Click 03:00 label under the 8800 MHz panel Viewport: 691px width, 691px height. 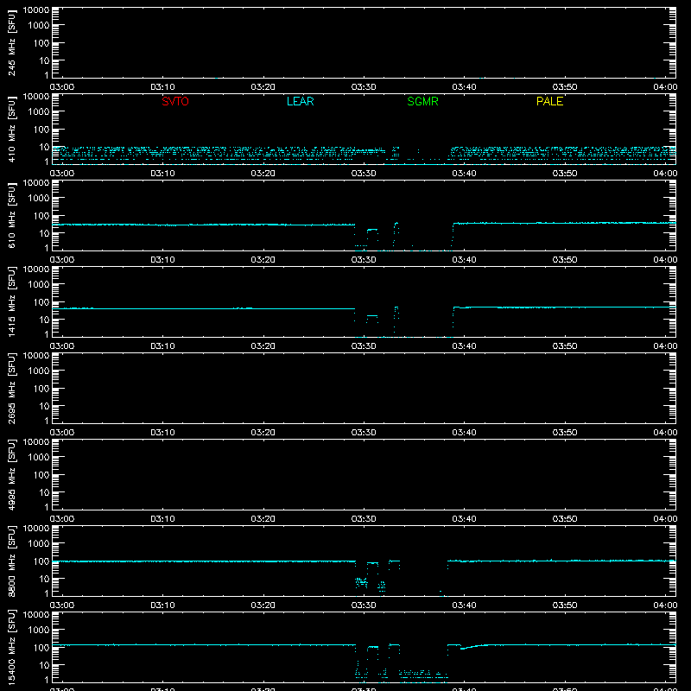pyautogui.click(x=62, y=605)
